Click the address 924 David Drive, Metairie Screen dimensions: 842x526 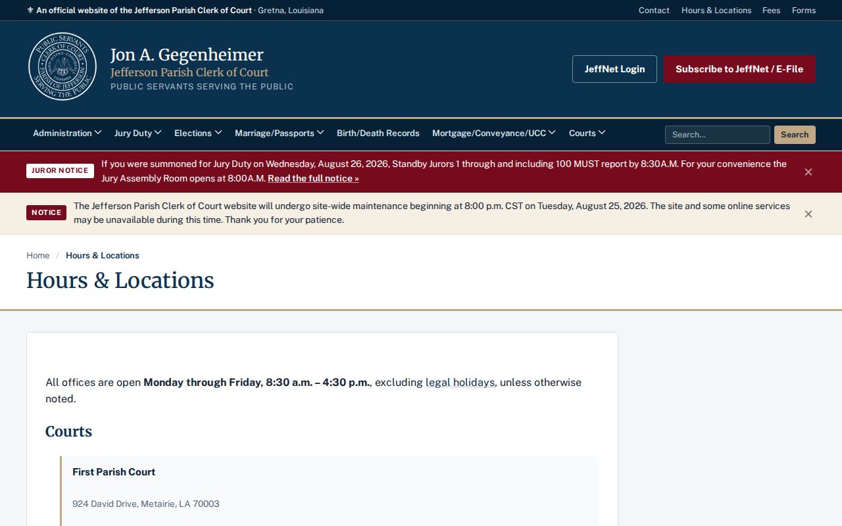click(146, 504)
